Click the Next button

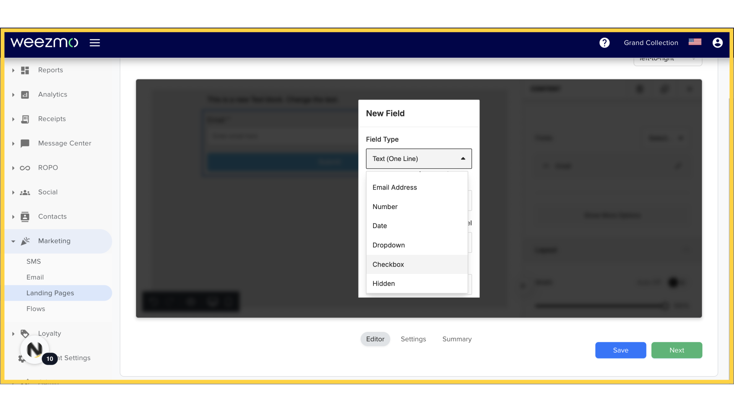677,350
